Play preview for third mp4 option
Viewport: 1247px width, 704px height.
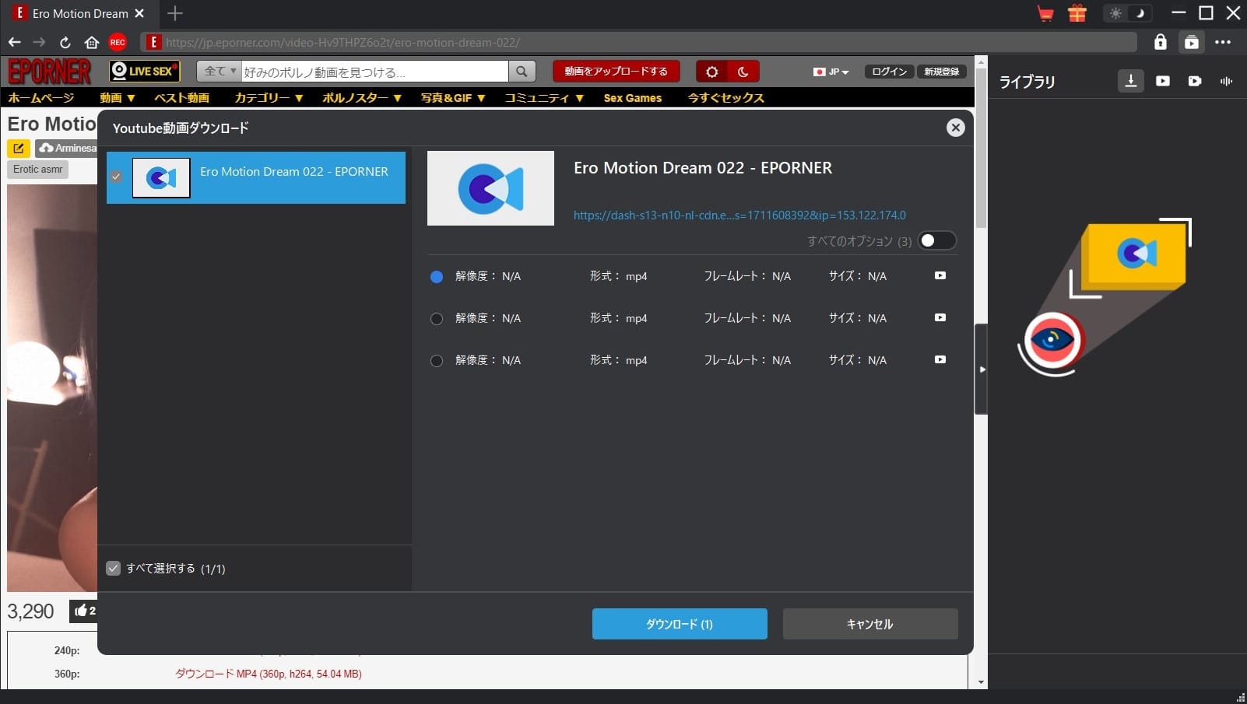click(940, 359)
